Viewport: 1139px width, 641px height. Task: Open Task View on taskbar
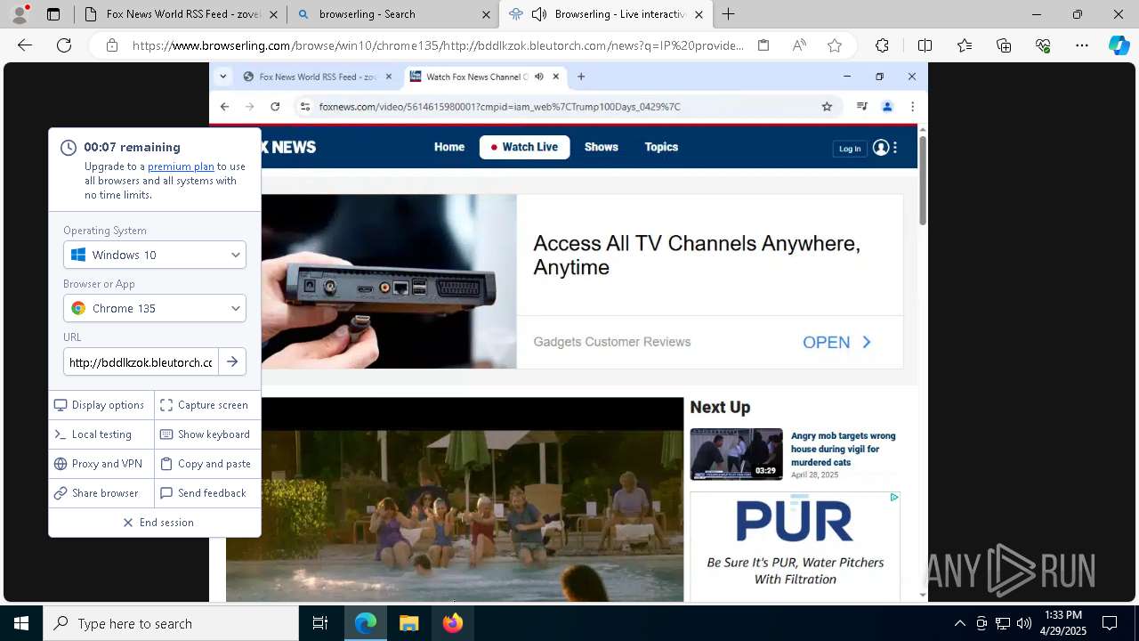pos(320,623)
